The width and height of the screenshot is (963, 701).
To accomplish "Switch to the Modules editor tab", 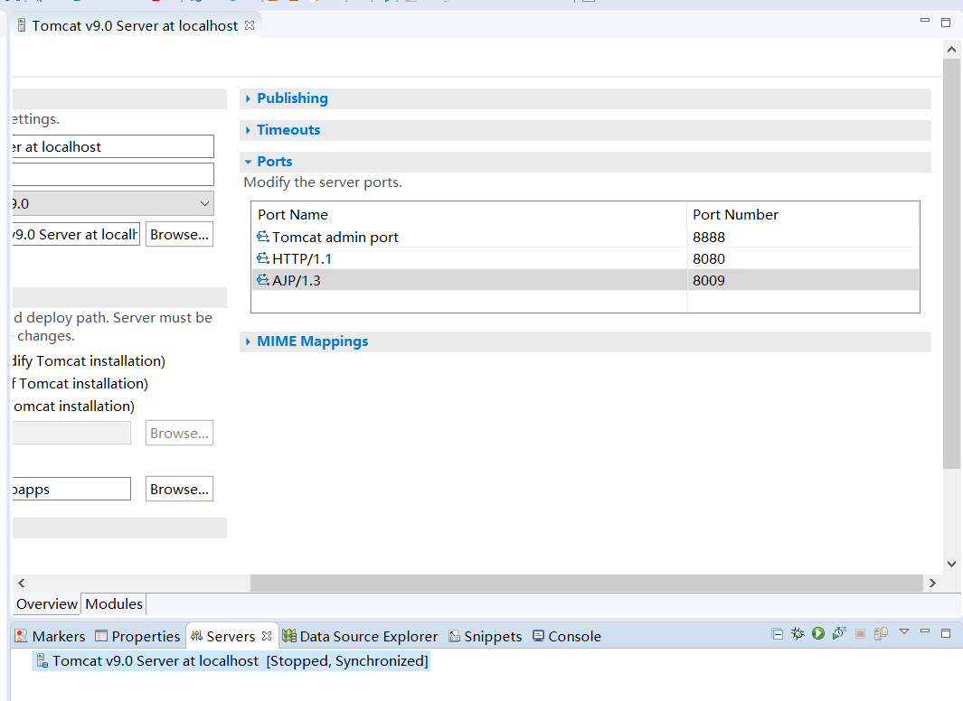I will tap(114, 604).
